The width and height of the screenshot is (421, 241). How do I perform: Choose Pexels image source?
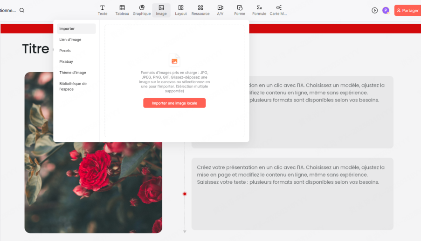point(65,51)
